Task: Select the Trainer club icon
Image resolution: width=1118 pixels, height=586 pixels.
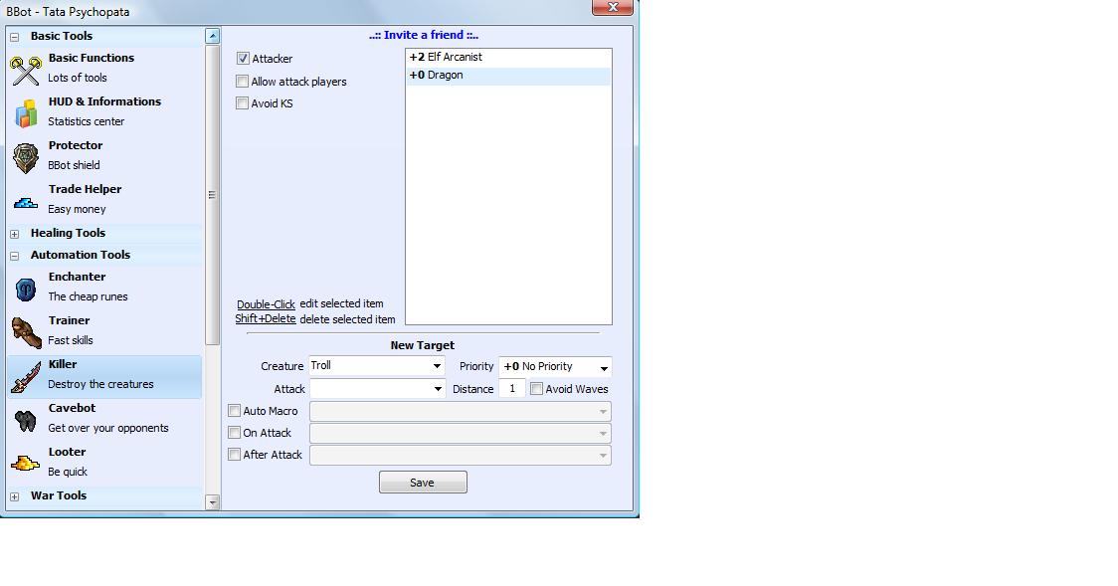Action: click(x=26, y=331)
